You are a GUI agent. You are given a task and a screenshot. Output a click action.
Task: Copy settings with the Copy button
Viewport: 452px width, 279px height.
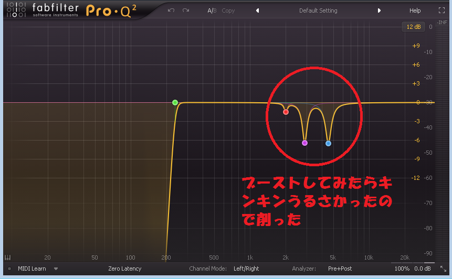point(228,10)
